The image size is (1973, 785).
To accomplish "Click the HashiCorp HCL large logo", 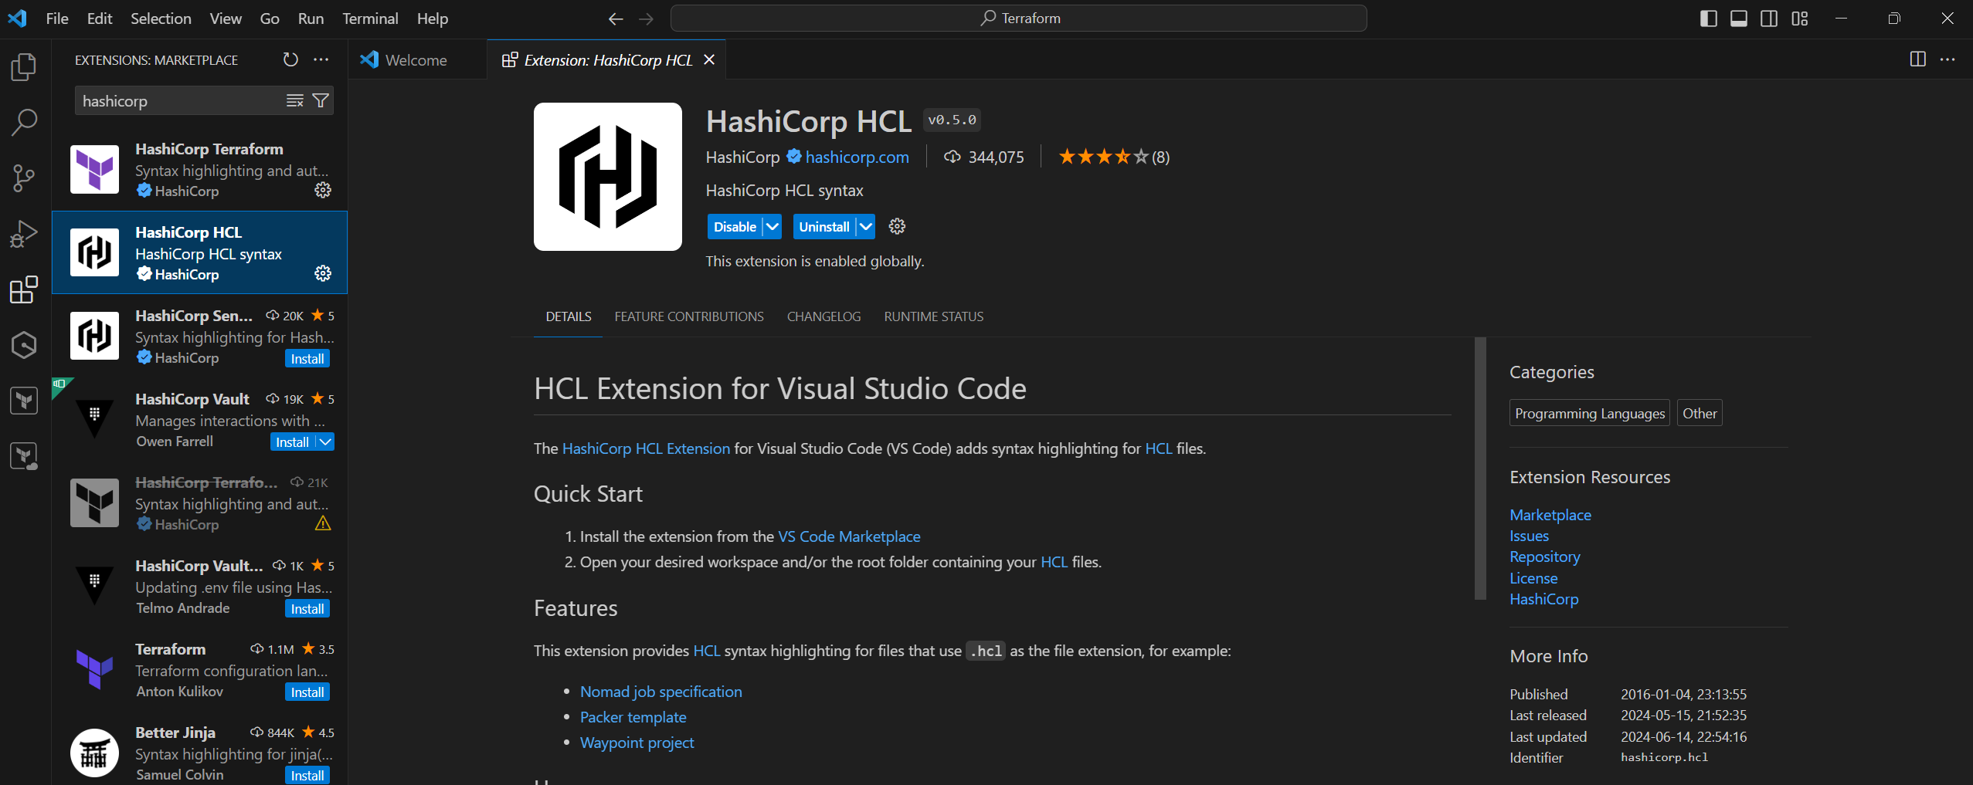I will 608,177.
